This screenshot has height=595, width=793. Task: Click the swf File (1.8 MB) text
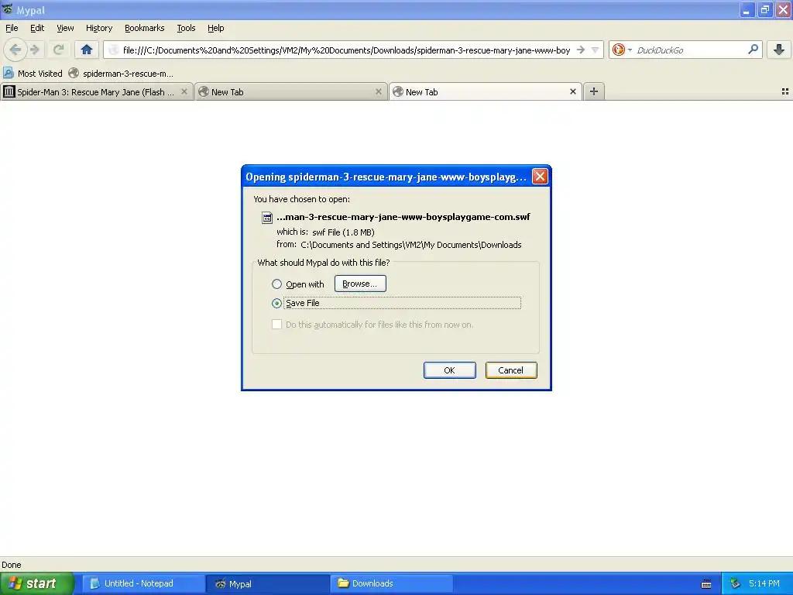click(343, 232)
